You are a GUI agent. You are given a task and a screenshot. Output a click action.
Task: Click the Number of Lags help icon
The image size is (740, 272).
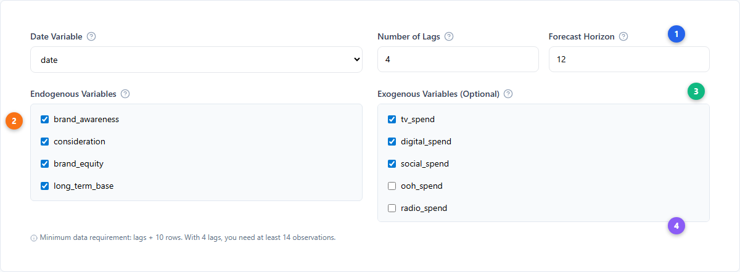pos(449,36)
